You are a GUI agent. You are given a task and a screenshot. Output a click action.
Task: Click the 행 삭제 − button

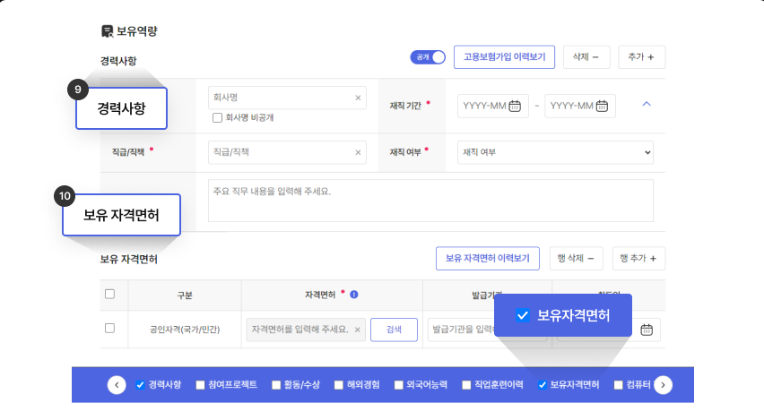tap(576, 258)
